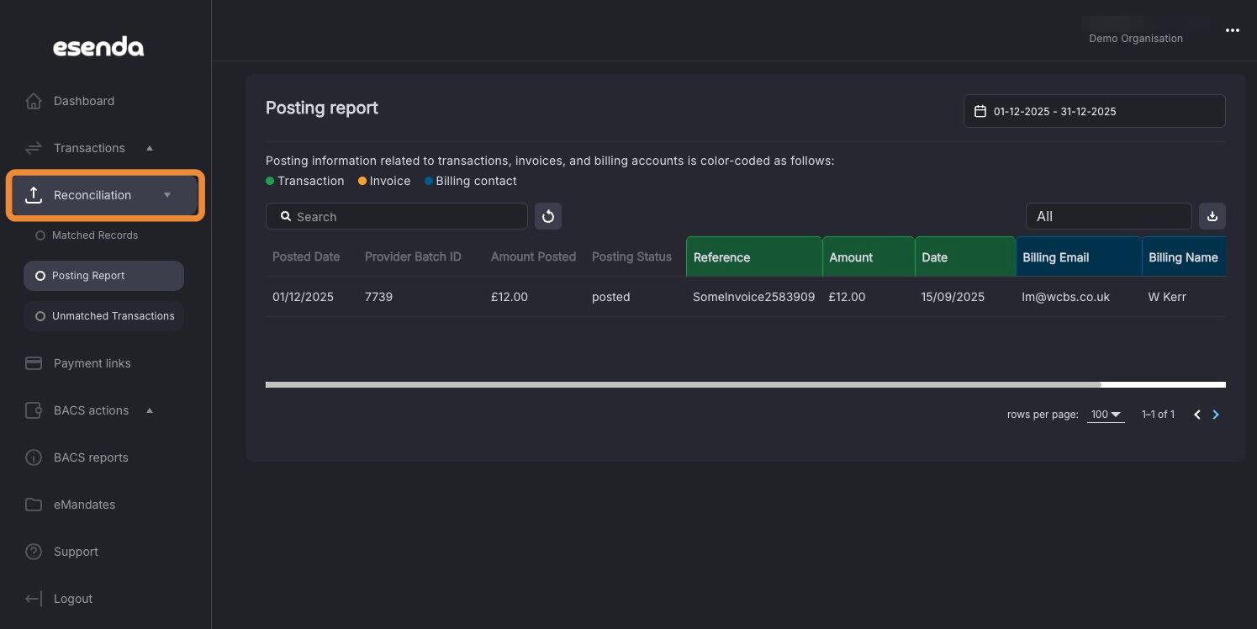Download the posting report
Viewport: 1257px width, 629px height.
pyautogui.click(x=1212, y=216)
